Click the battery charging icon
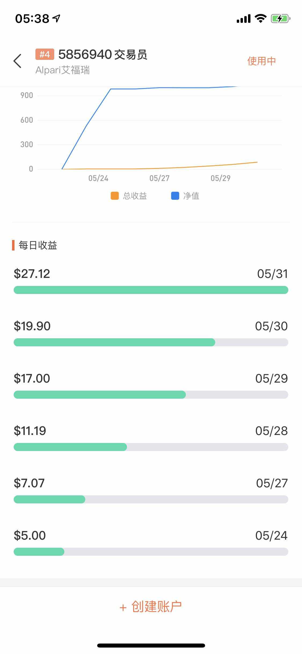Image resolution: width=302 pixels, height=654 pixels. tap(280, 19)
